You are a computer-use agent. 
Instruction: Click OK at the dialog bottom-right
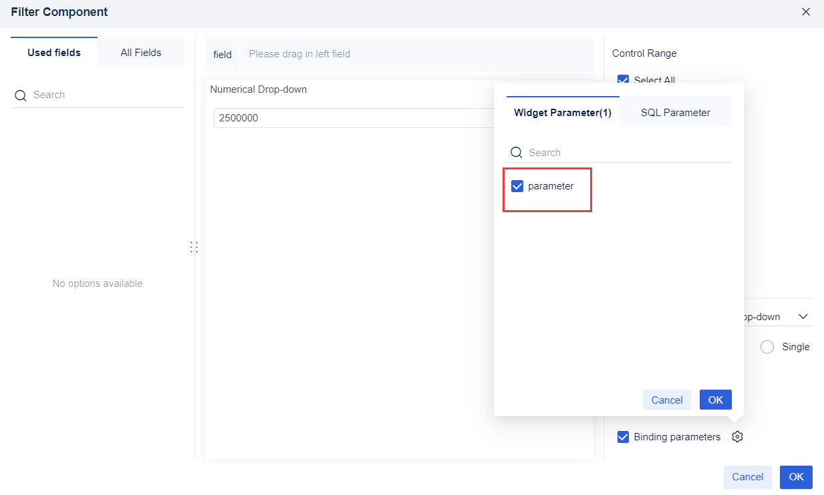point(795,476)
